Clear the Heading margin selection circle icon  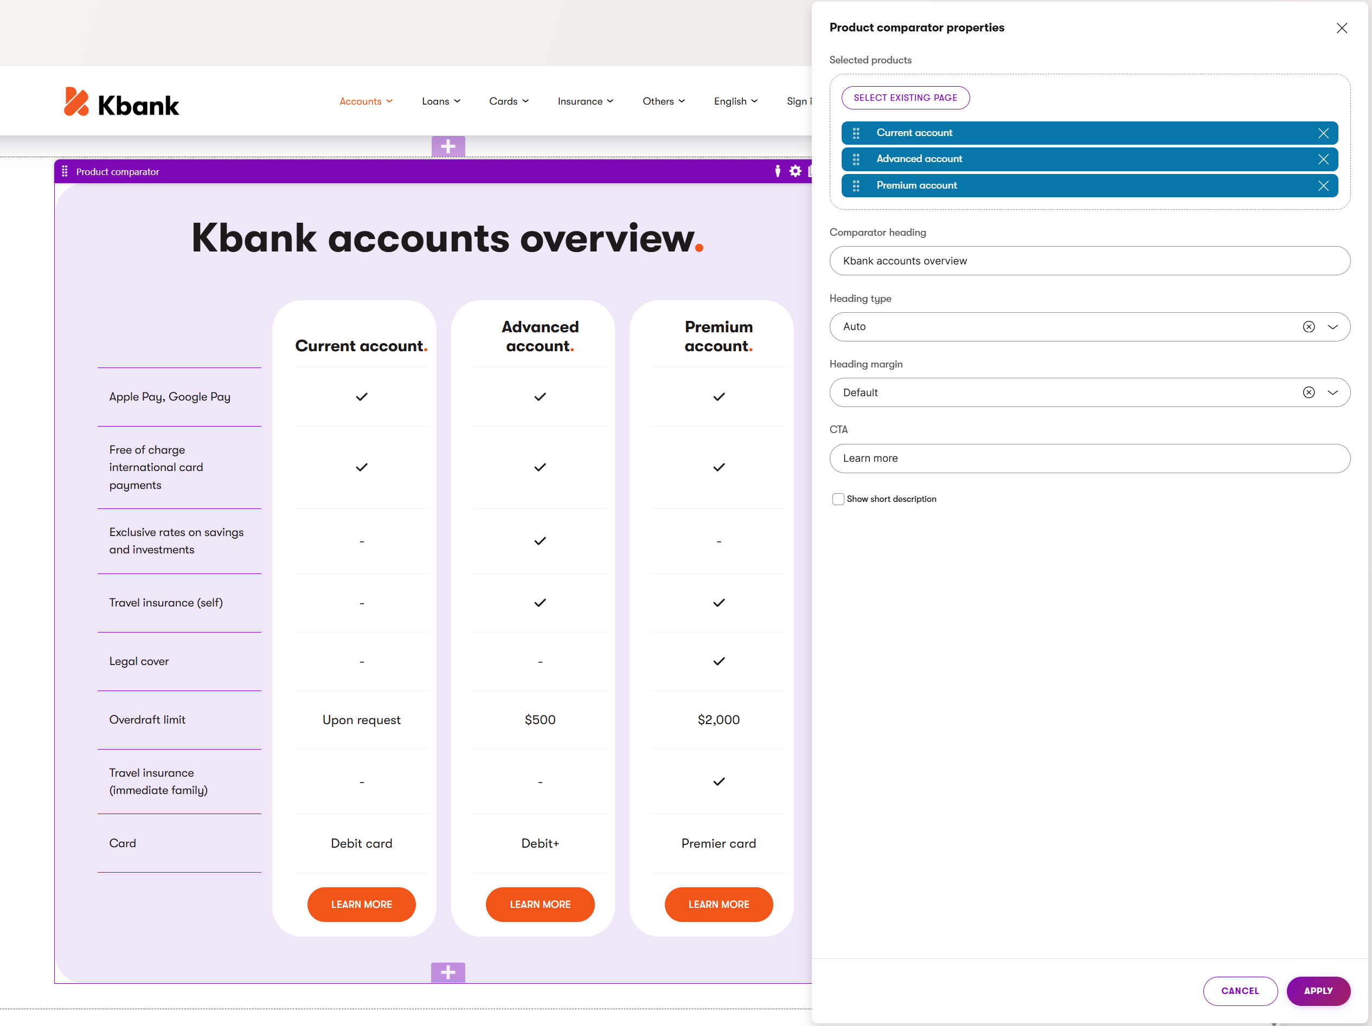[x=1309, y=392]
